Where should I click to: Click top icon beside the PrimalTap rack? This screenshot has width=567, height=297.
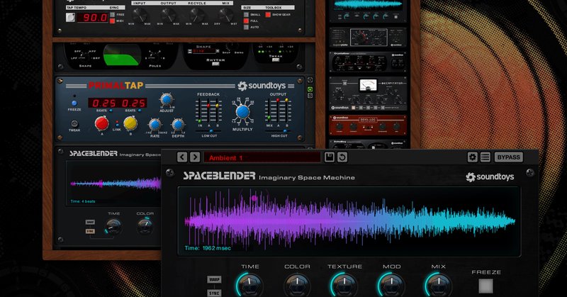tap(310, 80)
